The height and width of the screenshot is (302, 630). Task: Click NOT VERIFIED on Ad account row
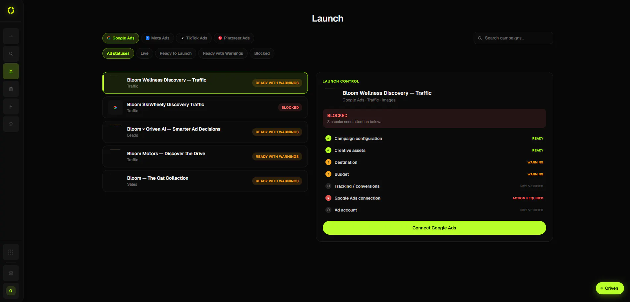[x=532, y=210]
